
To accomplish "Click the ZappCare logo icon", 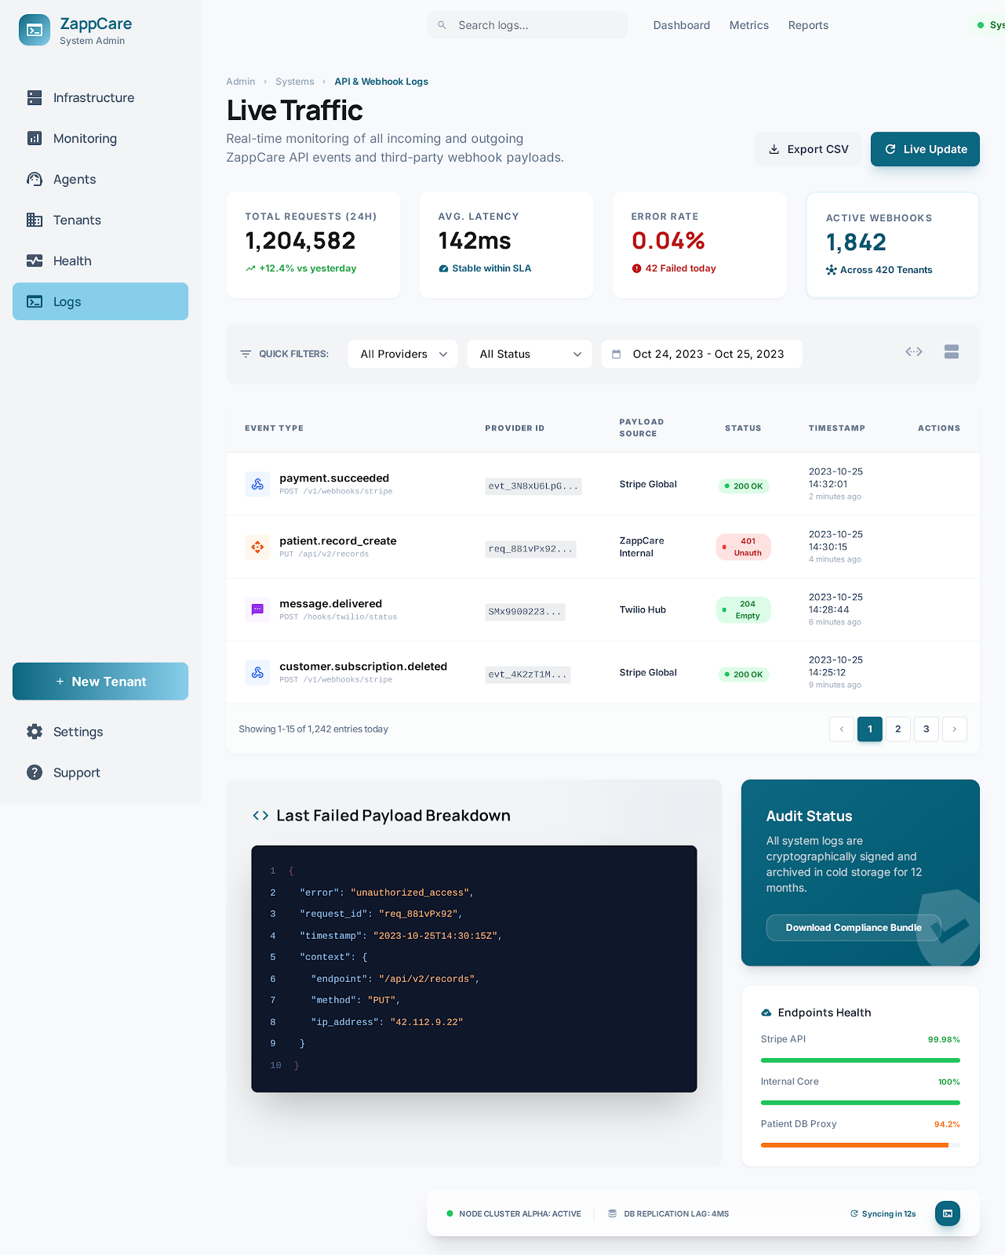I will [x=35, y=31].
